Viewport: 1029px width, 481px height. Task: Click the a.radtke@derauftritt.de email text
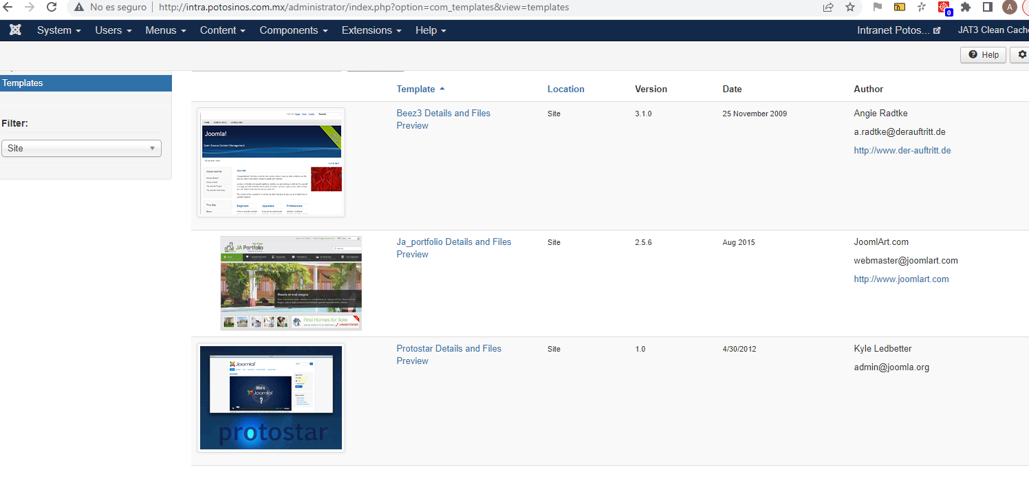[900, 131]
